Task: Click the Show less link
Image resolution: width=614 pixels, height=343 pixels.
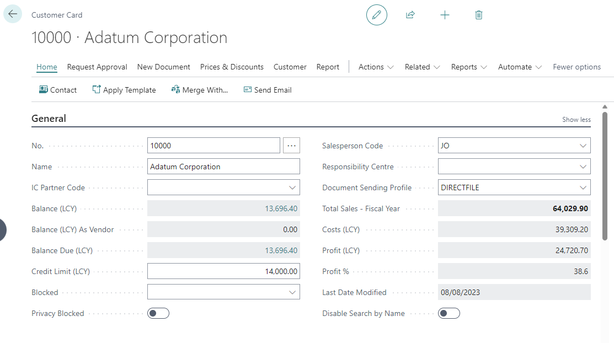Action: point(576,120)
